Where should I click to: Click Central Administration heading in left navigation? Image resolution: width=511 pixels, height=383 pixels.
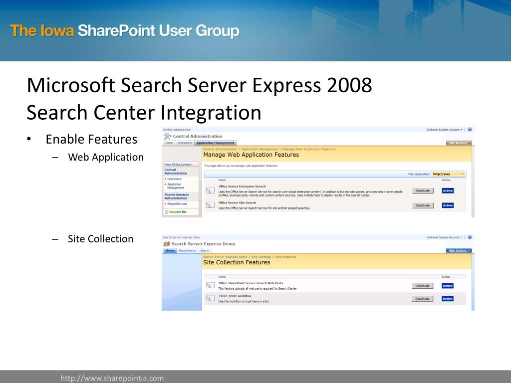176,172
